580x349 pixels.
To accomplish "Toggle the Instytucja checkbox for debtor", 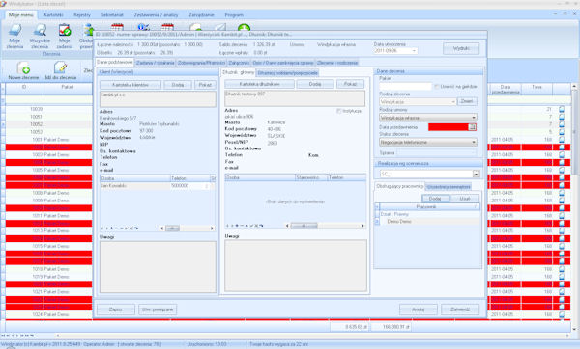I will pyautogui.click(x=338, y=111).
